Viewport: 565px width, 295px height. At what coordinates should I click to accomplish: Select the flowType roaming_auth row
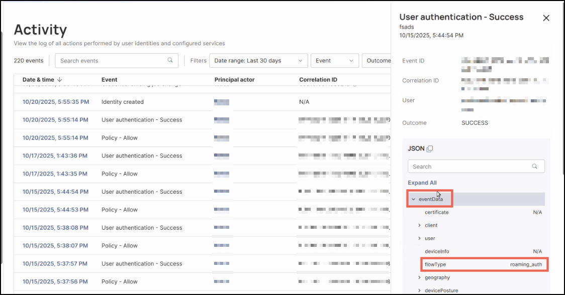[484, 264]
